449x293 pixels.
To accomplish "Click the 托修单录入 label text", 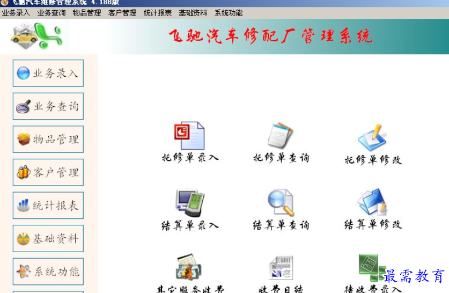I will pyautogui.click(x=190, y=158).
